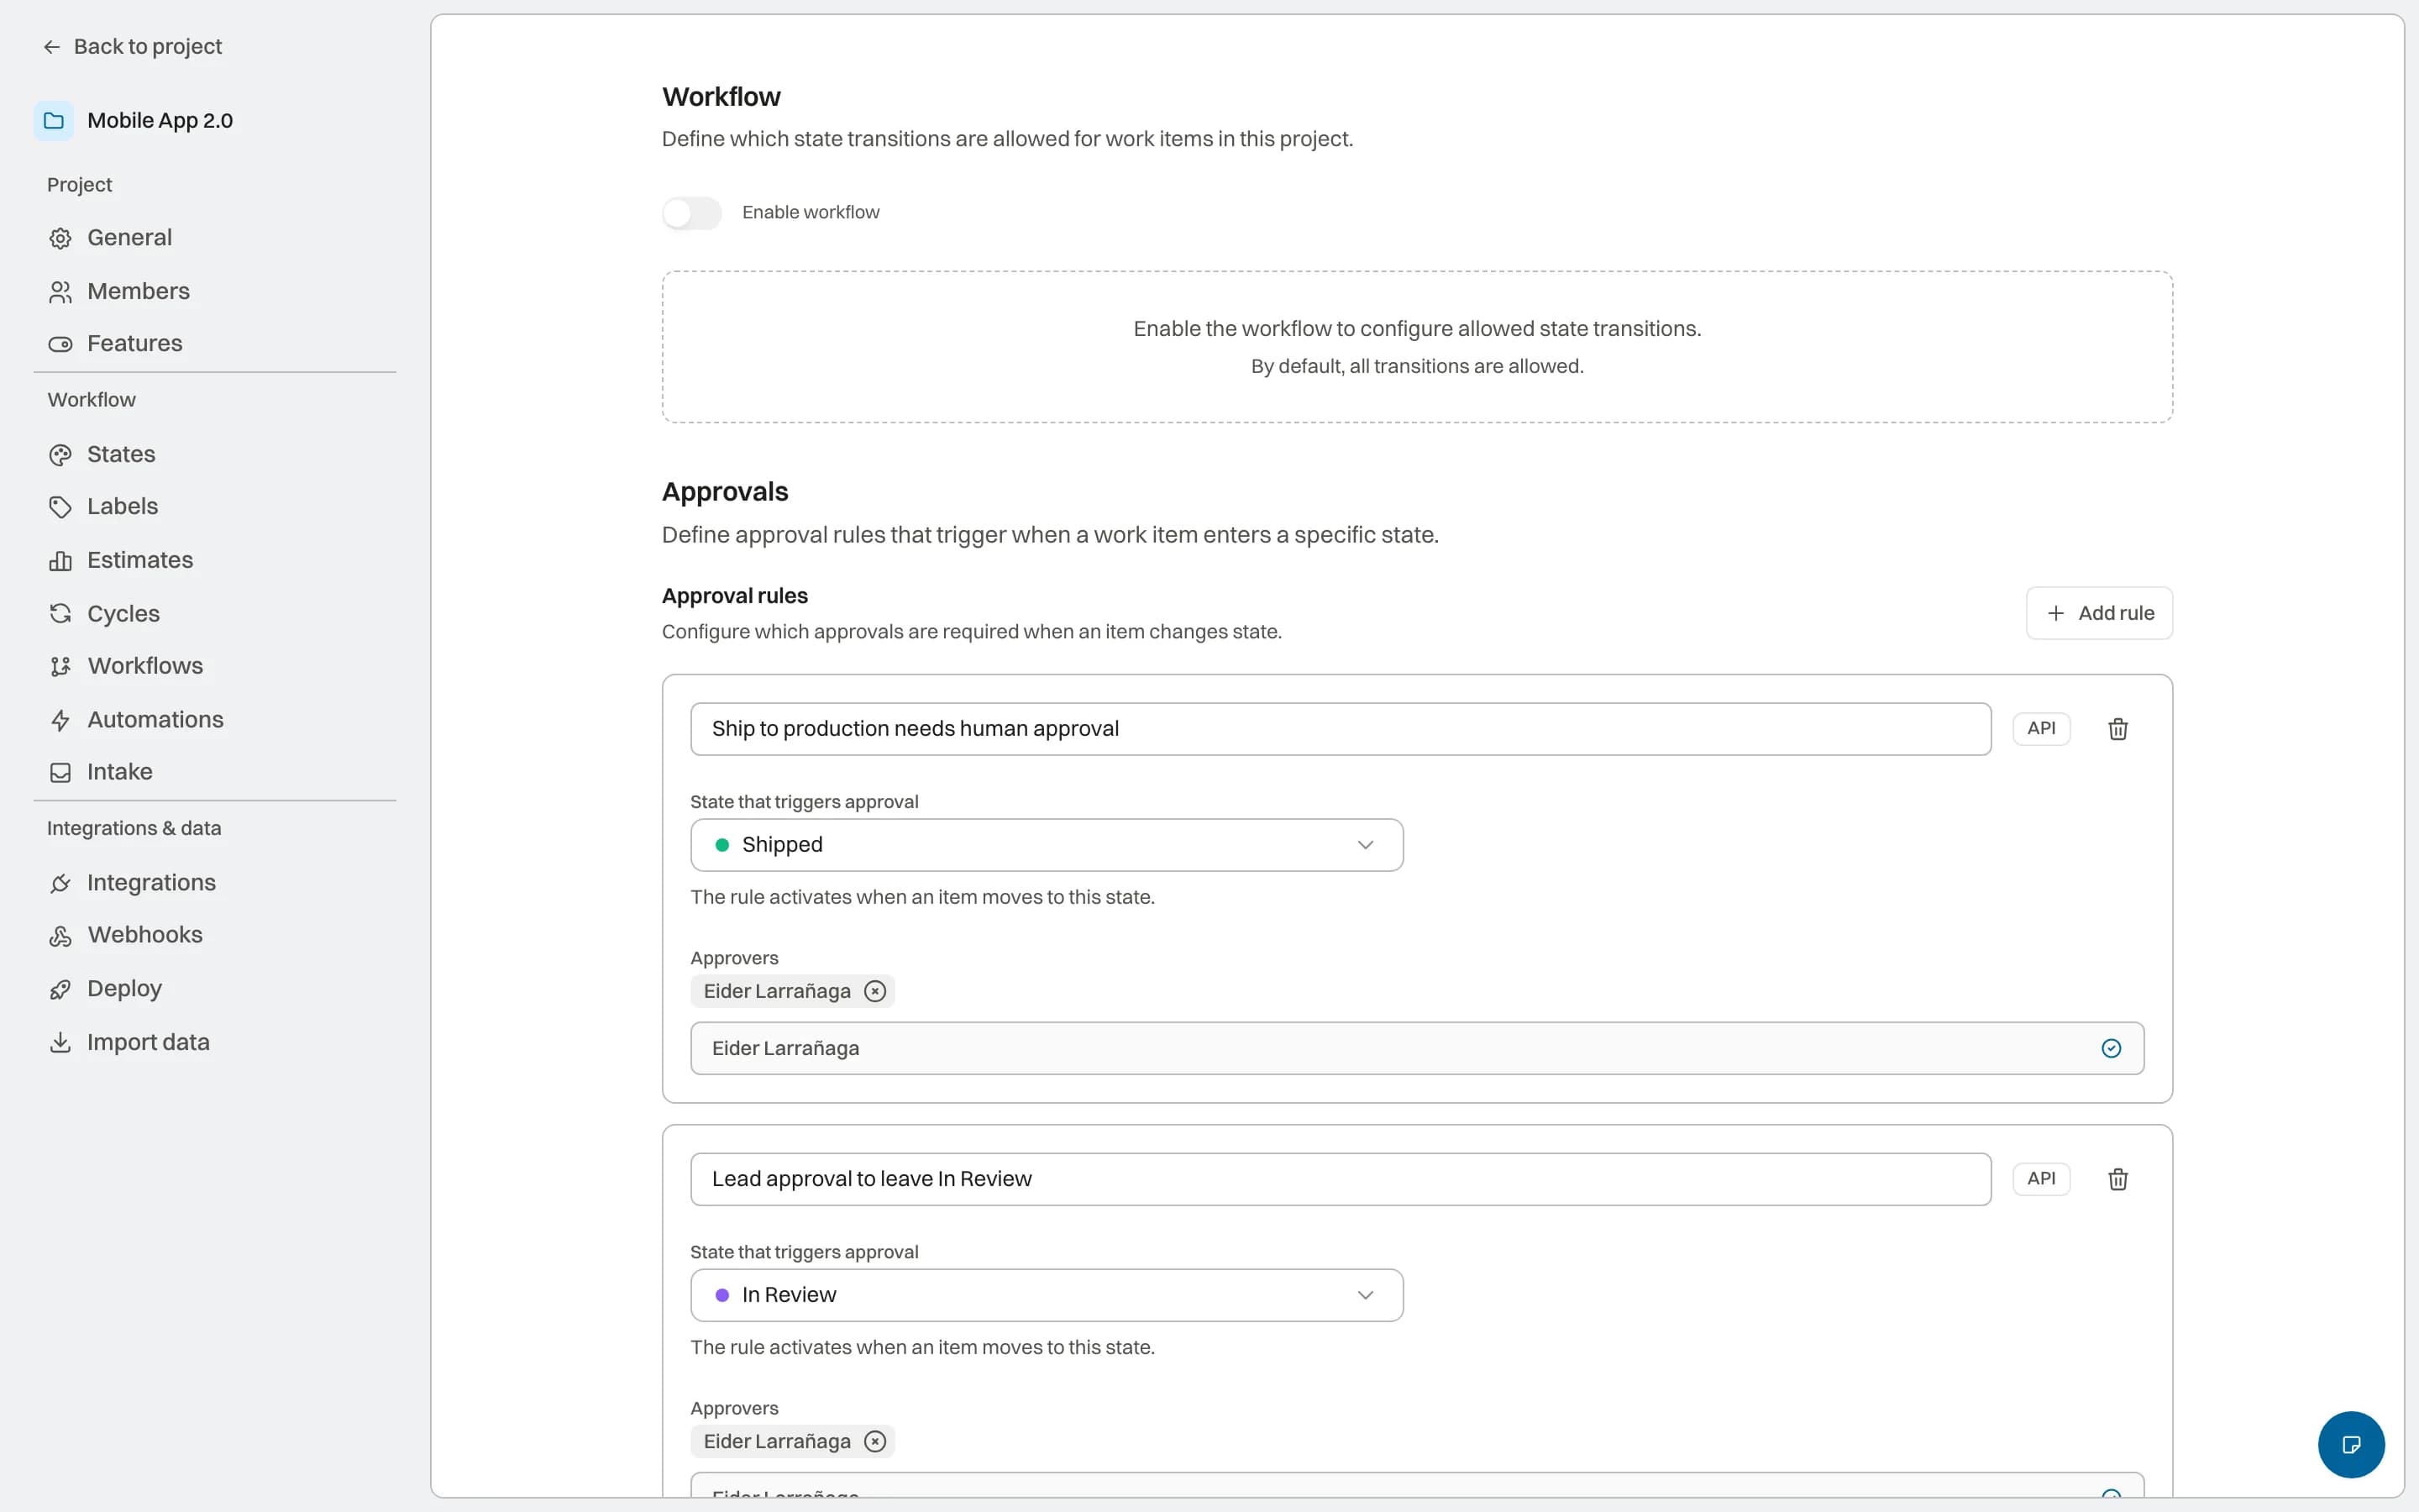Click the Mobile App 2.0 folder icon
This screenshot has height=1512, width=2419.
coord(54,121)
